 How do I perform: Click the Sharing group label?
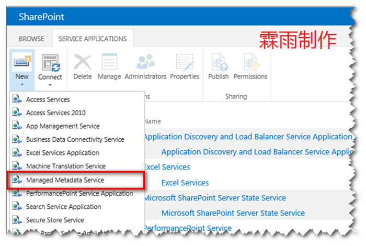coord(236,96)
